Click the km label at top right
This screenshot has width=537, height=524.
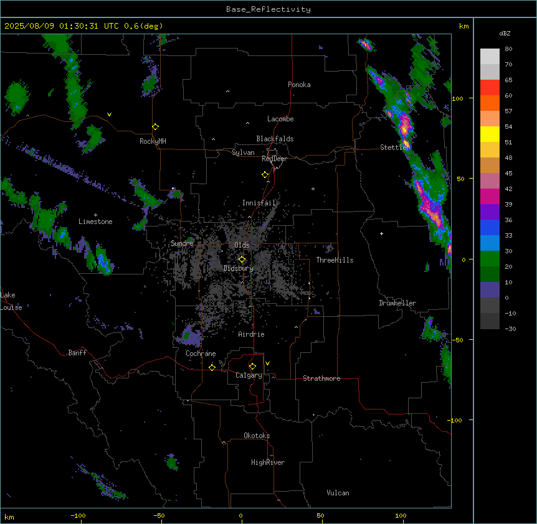[464, 26]
